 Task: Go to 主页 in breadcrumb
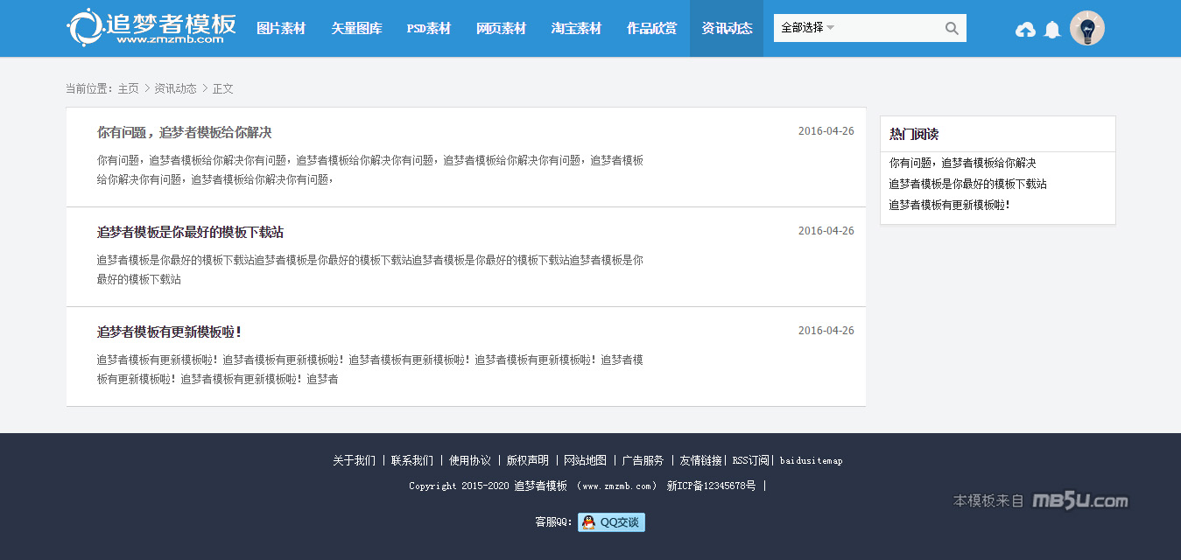tap(128, 88)
